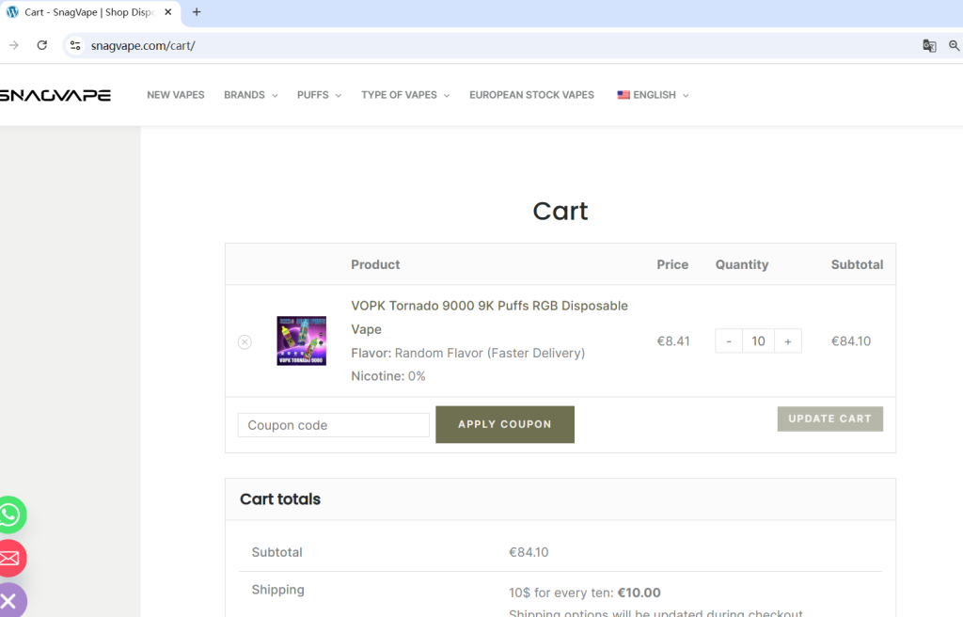Click the translate page icon
The image size is (963, 617).
tap(929, 45)
